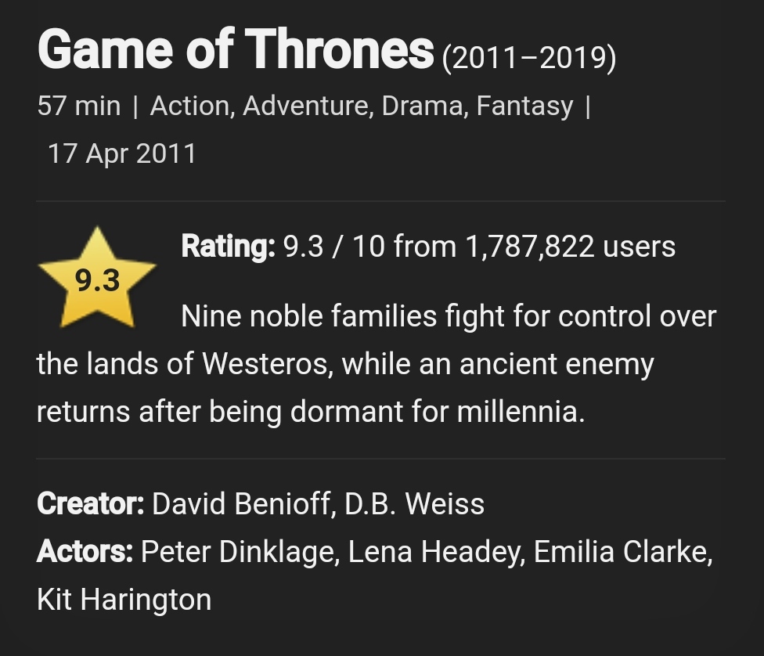Select the Fantasy genre link

coord(524,106)
